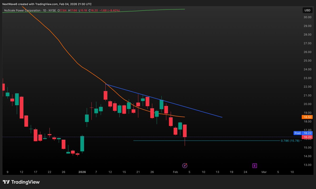
Task: Open the symbol legend for NuScale Power Corporation
Action: pos(23,11)
